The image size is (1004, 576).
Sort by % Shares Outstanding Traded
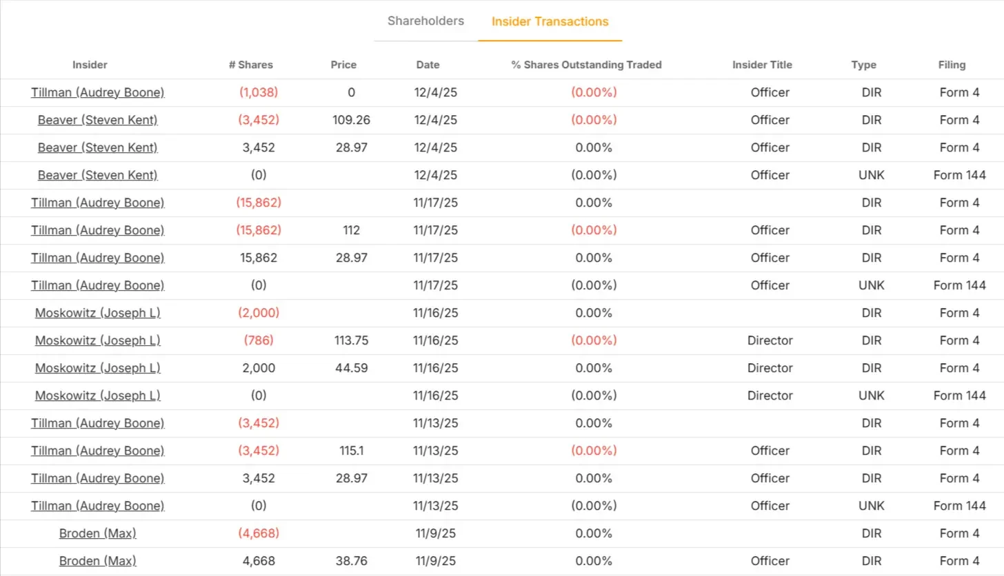point(585,65)
